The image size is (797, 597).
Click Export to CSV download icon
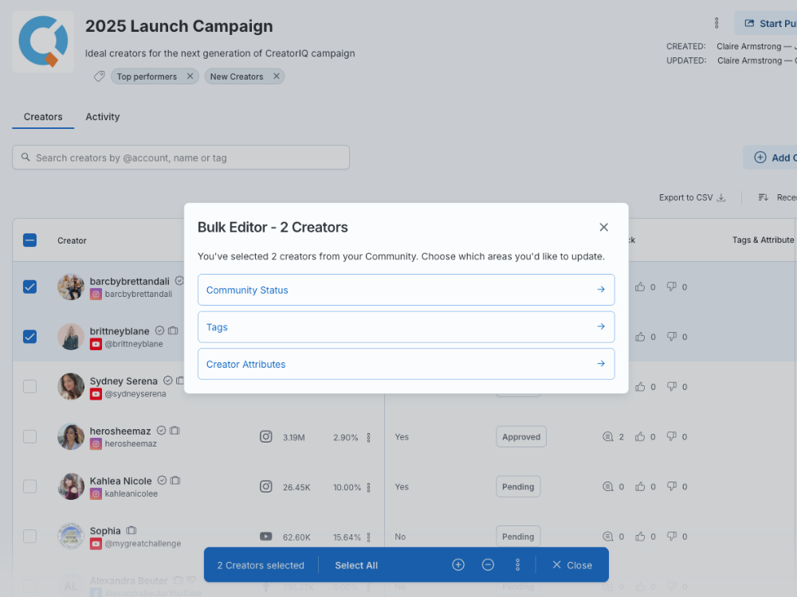click(721, 198)
